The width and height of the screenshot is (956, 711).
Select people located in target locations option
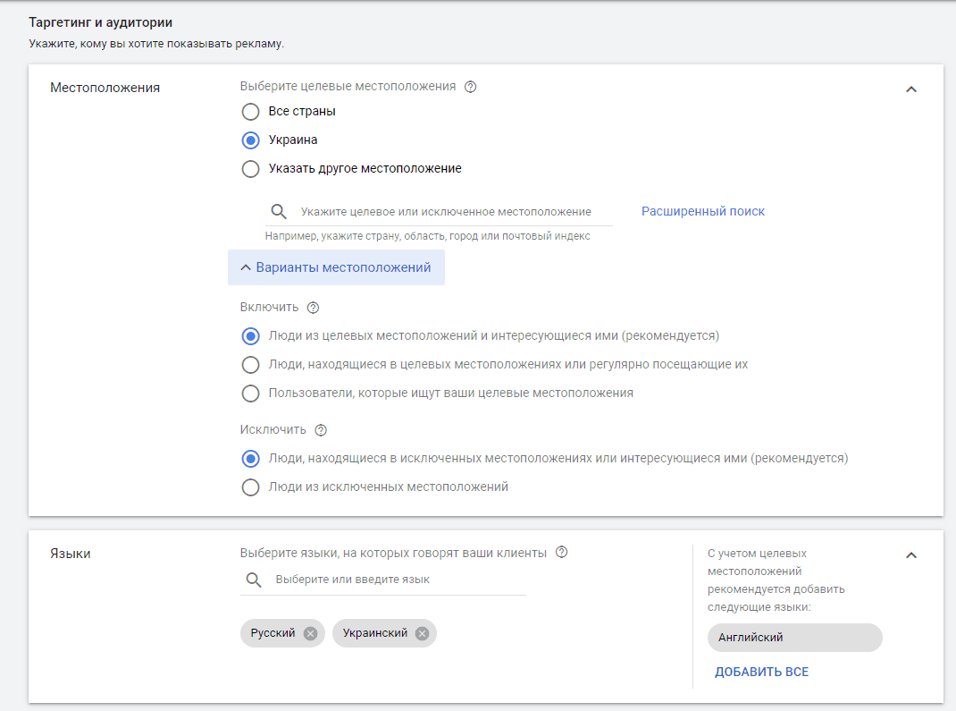click(250, 364)
